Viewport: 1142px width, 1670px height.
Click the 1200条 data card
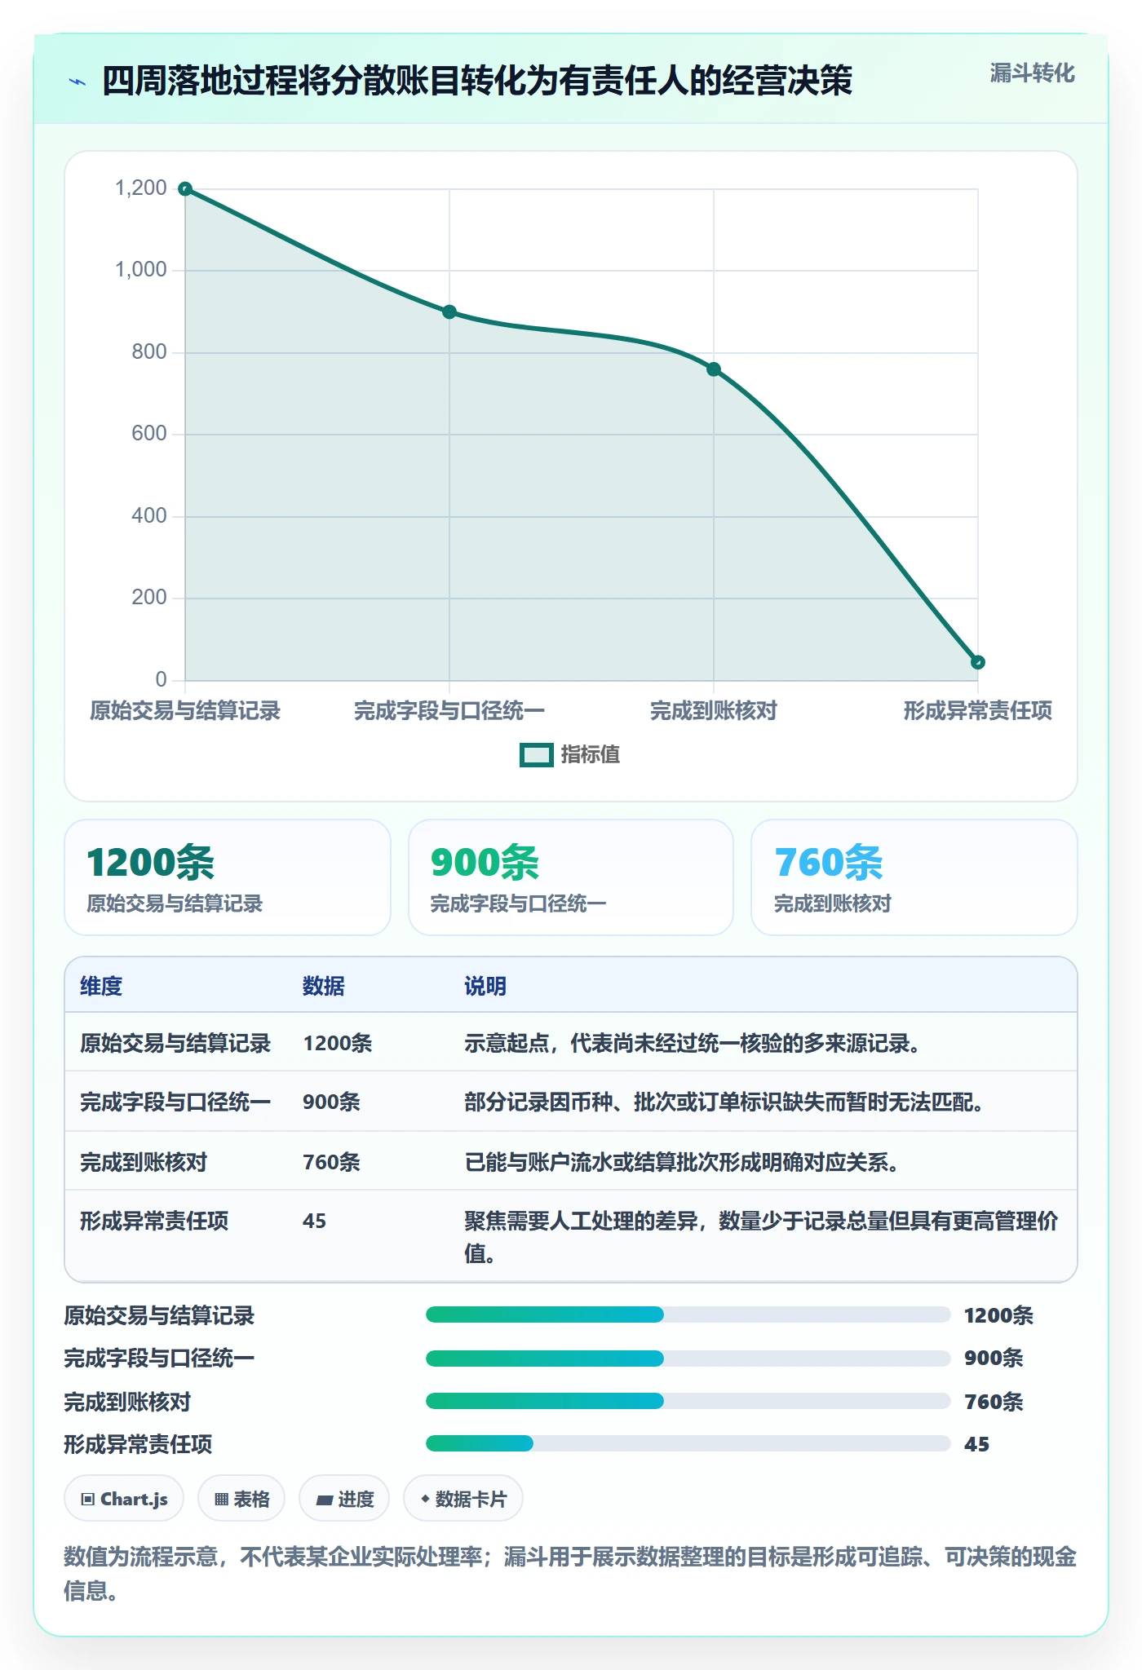[228, 877]
